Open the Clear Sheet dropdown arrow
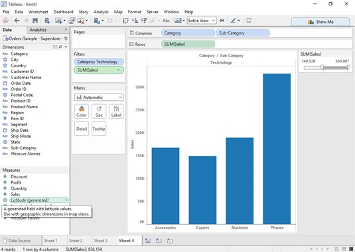Screen dimensions: 355x252 click(x=86, y=21)
